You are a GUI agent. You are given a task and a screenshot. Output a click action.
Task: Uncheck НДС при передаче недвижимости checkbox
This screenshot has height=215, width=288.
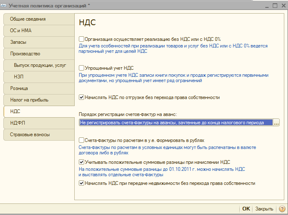point(81,183)
